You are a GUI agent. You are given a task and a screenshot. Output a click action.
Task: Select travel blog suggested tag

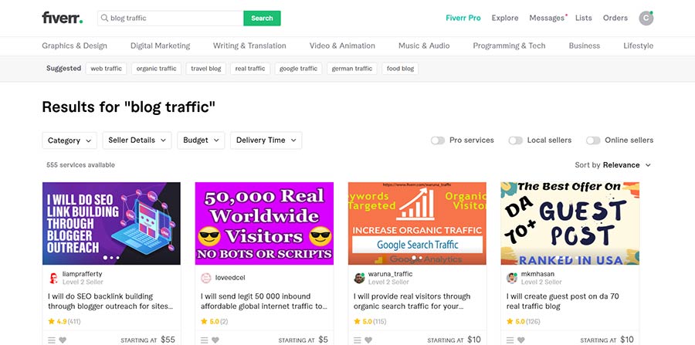(206, 69)
